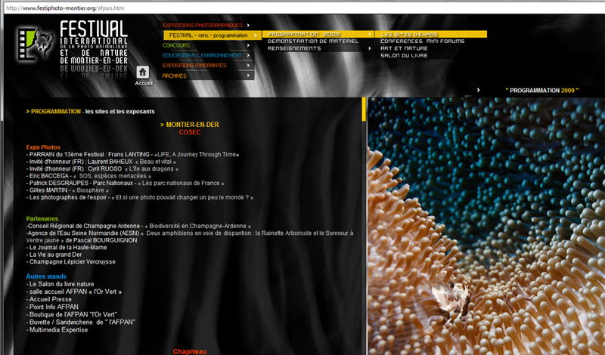The height and width of the screenshot is (355, 605).
Task: Click "La Vie au grand Der" line
Action: (x=54, y=255)
